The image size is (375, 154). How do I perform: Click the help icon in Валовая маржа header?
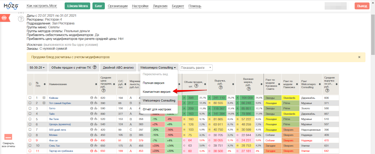(248, 89)
